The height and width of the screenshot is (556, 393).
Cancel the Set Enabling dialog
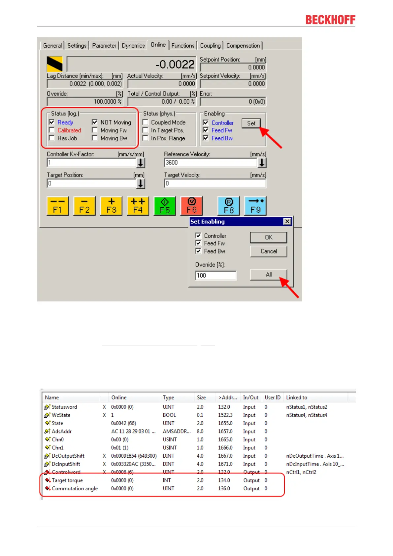(x=269, y=251)
